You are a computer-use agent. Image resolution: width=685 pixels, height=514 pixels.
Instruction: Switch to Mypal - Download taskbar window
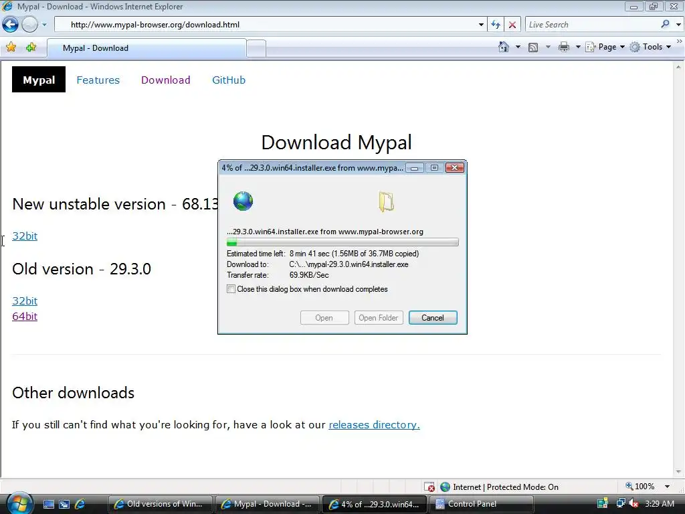coord(268,504)
